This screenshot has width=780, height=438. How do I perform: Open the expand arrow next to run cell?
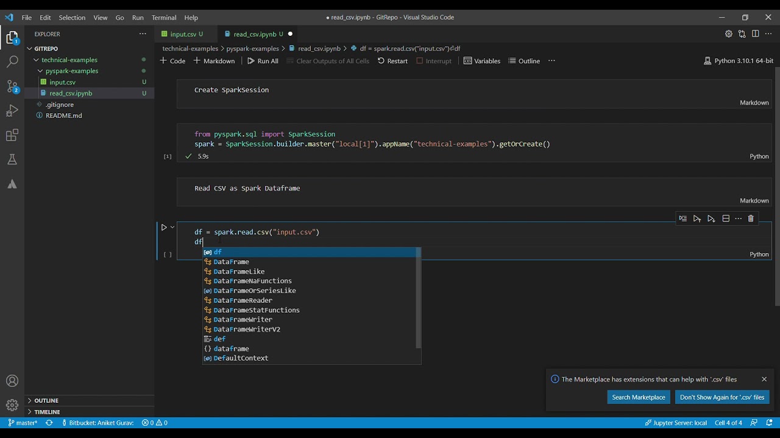172,227
